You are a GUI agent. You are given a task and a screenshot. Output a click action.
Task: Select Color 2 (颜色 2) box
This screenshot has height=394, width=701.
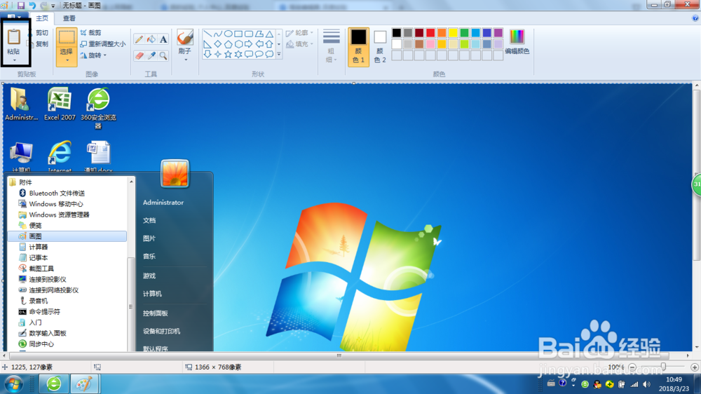coord(380,46)
